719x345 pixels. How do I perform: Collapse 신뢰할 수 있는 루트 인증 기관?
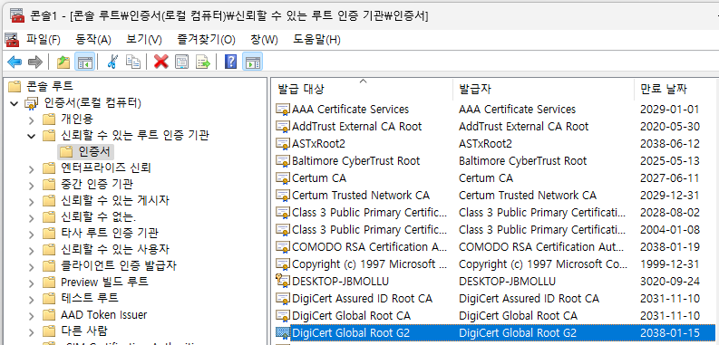tap(31, 136)
